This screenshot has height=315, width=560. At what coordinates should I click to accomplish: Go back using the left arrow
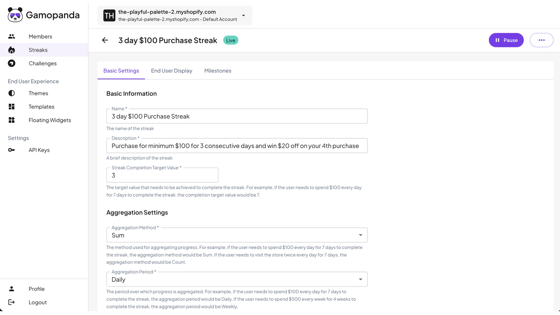pyautogui.click(x=105, y=40)
